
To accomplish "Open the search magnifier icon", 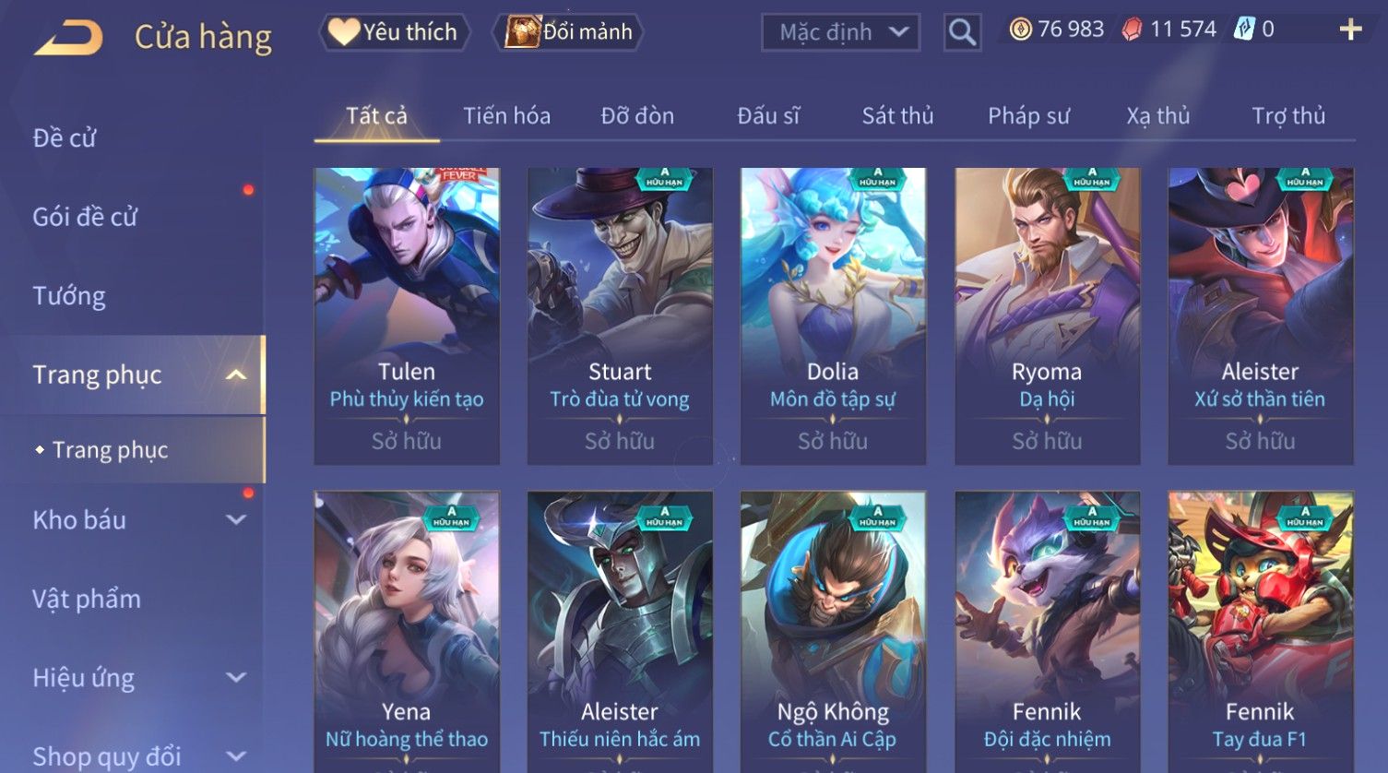I will click(x=962, y=33).
